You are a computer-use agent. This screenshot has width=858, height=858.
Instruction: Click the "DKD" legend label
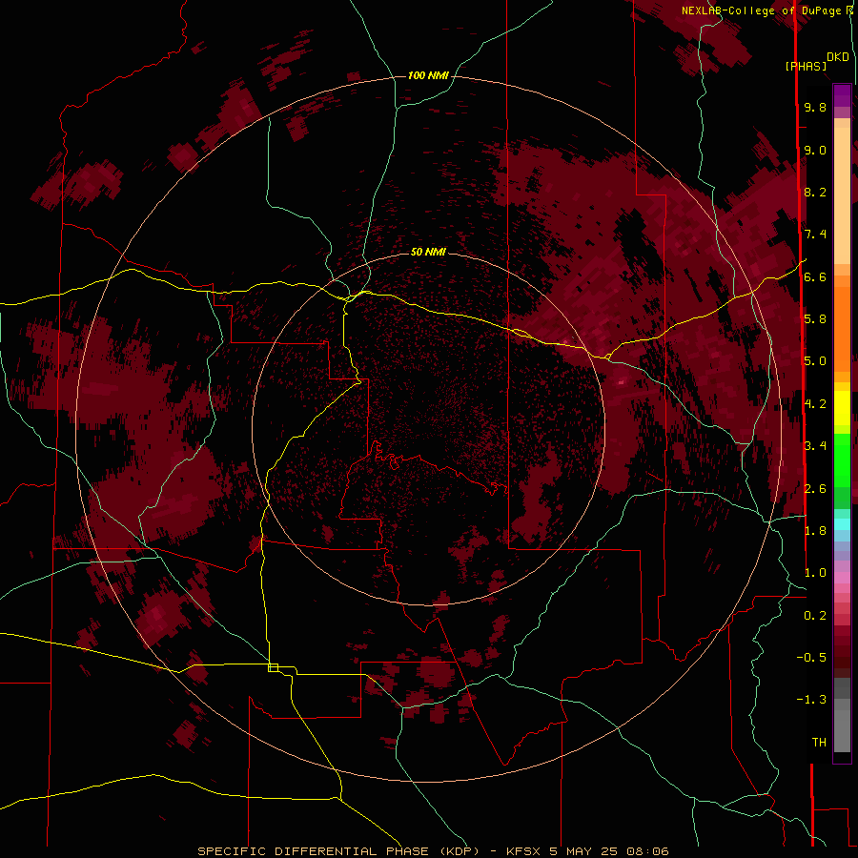click(838, 57)
